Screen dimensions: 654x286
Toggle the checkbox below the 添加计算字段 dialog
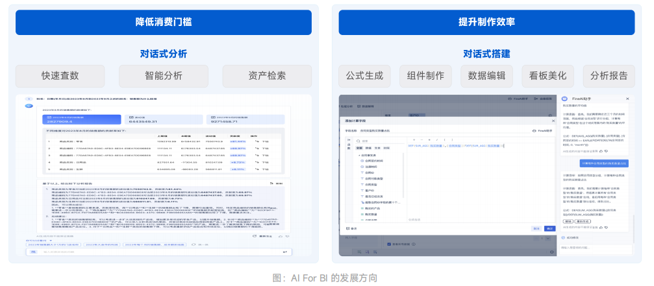click(x=389, y=244)
